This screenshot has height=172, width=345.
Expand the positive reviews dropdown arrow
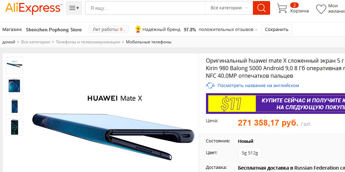[256, 30]
